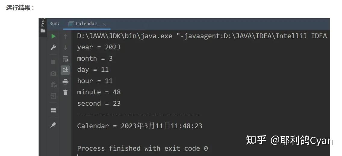This screenshot has width=342, height=156.
Task: Open run configuration wrench settings
Action: pos(53,48)
